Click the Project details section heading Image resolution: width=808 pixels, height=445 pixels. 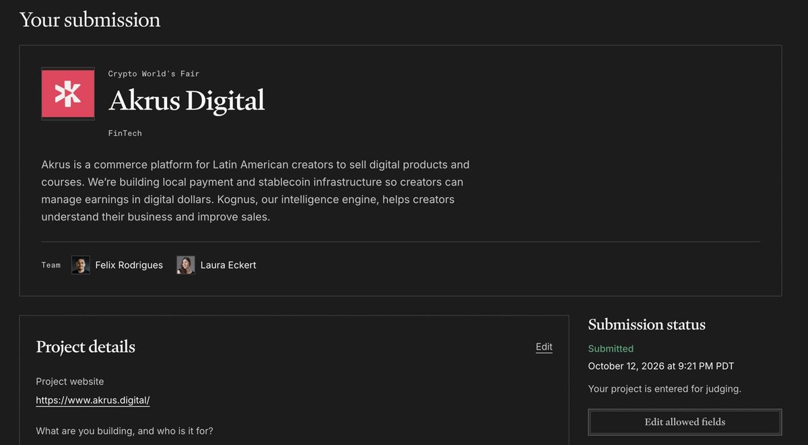click(x=86, y=347)
